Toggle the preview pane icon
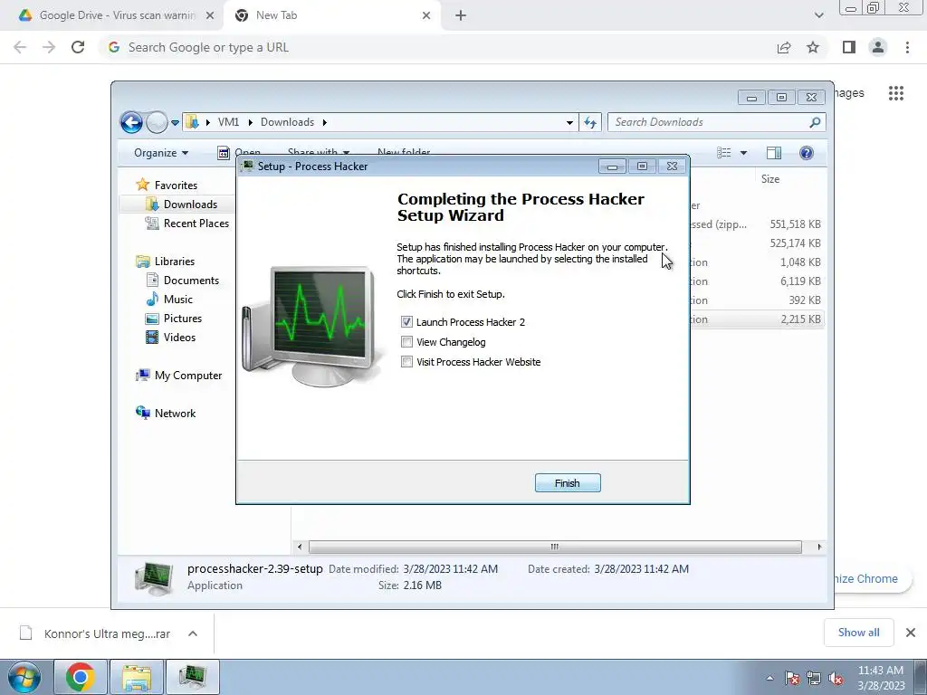927x695 pixels. [x=774, y=153]
